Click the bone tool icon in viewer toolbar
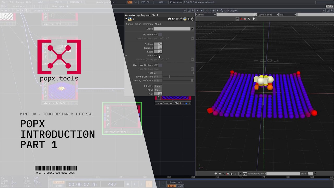 pyautogui.click(x=249, y=19)
